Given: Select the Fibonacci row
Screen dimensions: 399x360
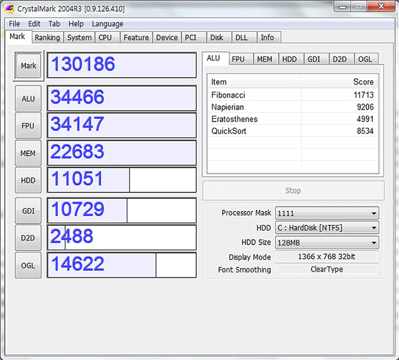Looking at the screenshot, I should [x=293, y=95].
